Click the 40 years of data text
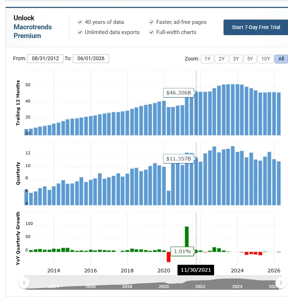The height and width of the screenshot is (301, 288). point(104,22)
